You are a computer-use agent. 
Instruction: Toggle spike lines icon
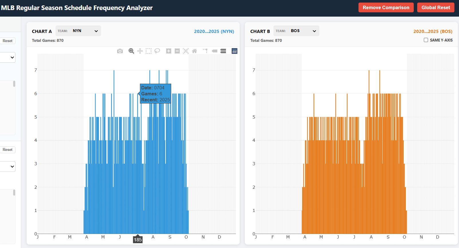(205, 51)
